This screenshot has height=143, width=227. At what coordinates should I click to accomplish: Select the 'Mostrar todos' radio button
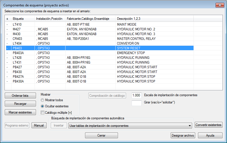tap(42, 100)
